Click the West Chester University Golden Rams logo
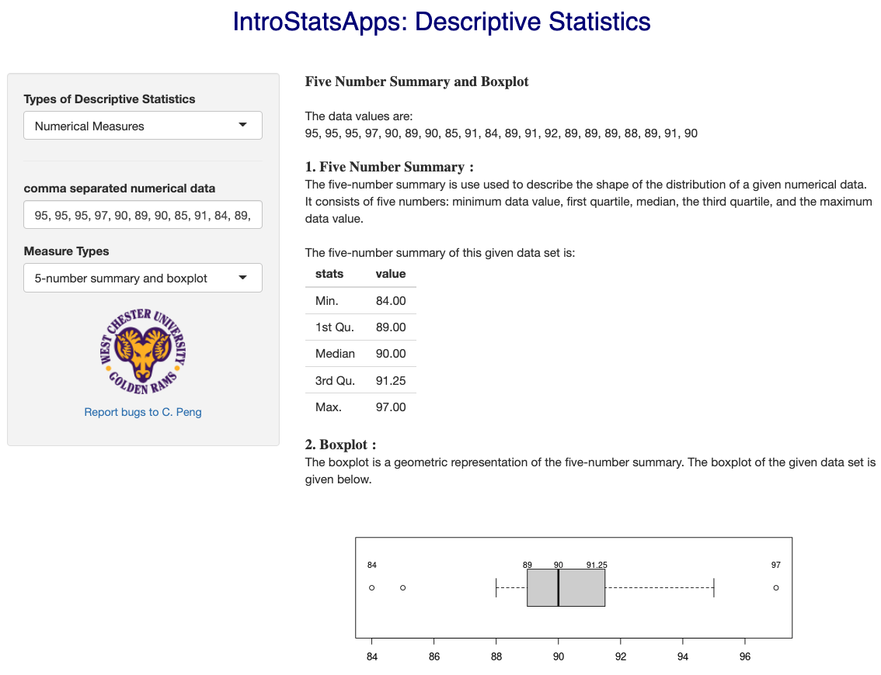The width and height of the screenshot is (881, 675). tap(143, 351)
